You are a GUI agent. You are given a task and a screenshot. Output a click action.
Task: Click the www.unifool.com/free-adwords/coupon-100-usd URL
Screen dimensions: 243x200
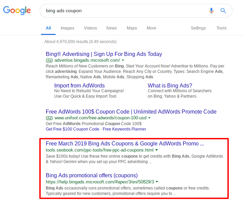[100, 118]
